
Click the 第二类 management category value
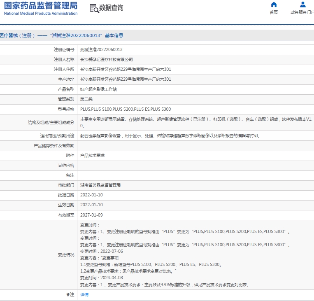86,99
